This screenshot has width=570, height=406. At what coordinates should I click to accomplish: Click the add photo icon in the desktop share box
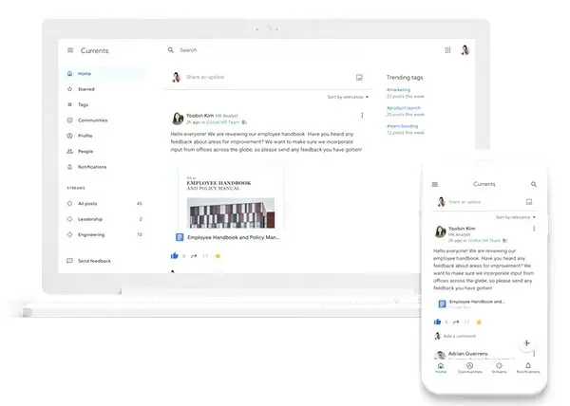(x=360, y=77)
